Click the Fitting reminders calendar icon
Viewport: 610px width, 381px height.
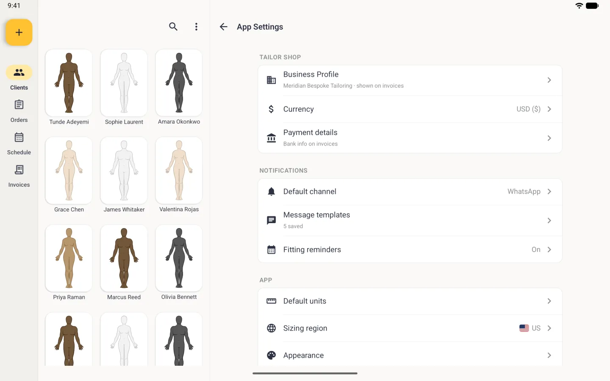272,250
